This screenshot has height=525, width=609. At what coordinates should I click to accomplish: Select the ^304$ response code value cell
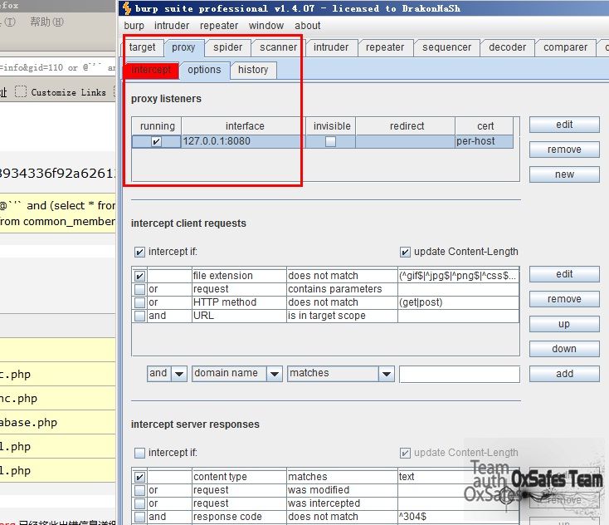click(458, 517)
